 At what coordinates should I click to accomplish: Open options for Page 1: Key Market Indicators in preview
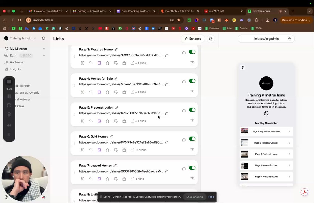tap(289, 131)
